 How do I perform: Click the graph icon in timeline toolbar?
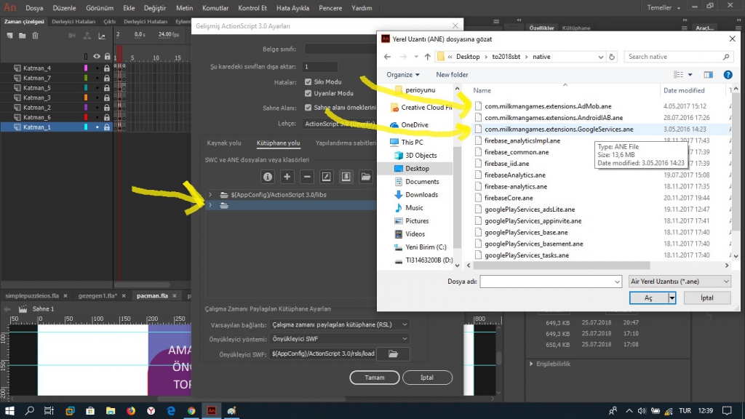click(x=102, y=36)
